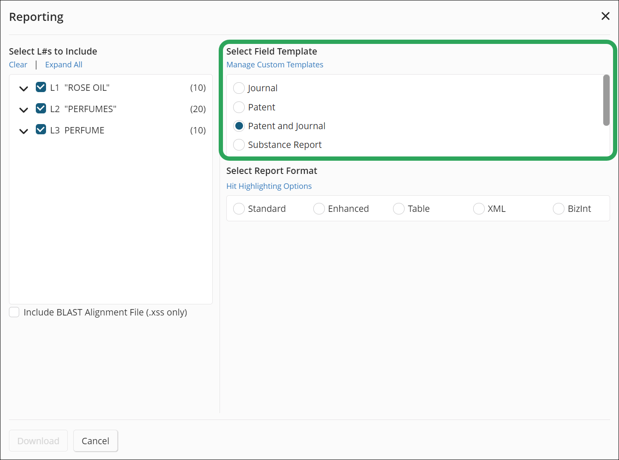Click the L2 "PERFUMES" label

pyautogui.click(x=83, y=109)
